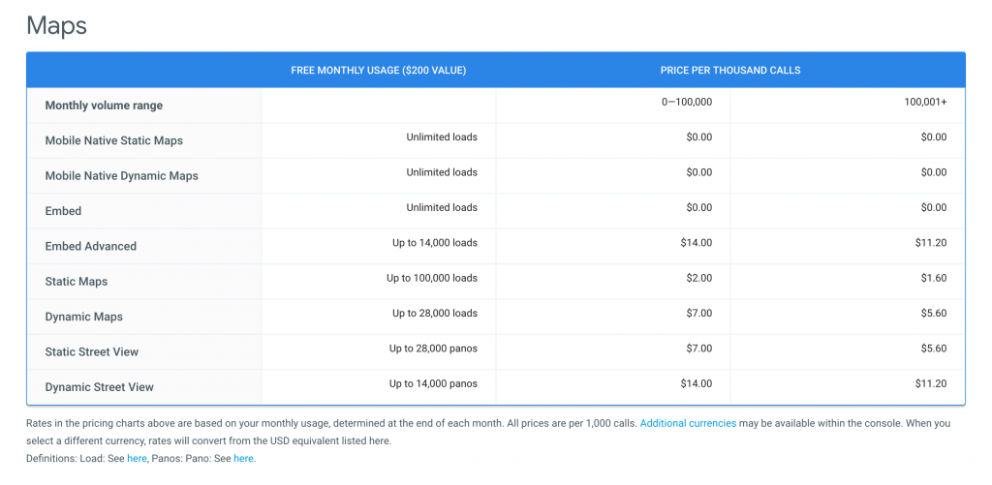Click the "here" link for Pano definition
Image resolution: width=992 pixels, height=485 pixels.
[x=243, y=459]
